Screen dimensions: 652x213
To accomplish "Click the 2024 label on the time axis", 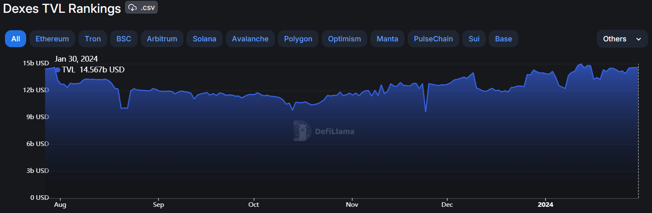I will (x=545, y=205).
